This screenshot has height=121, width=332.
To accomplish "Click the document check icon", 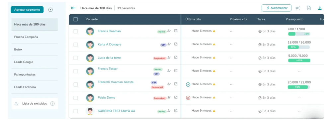I will pyautogui.click(x=309, y=8).
